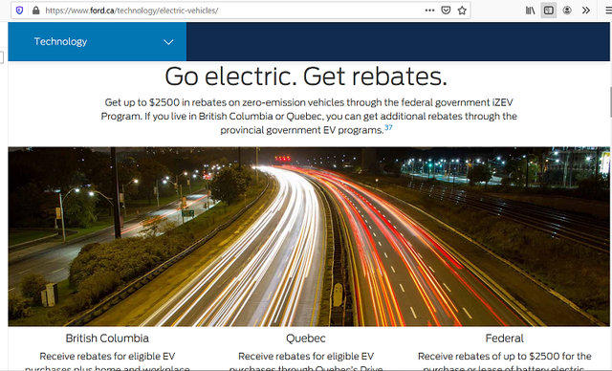Screen dimensions: 612x371
Task: Click the dark blue navigation bar area
Action: tap(398, 42)
